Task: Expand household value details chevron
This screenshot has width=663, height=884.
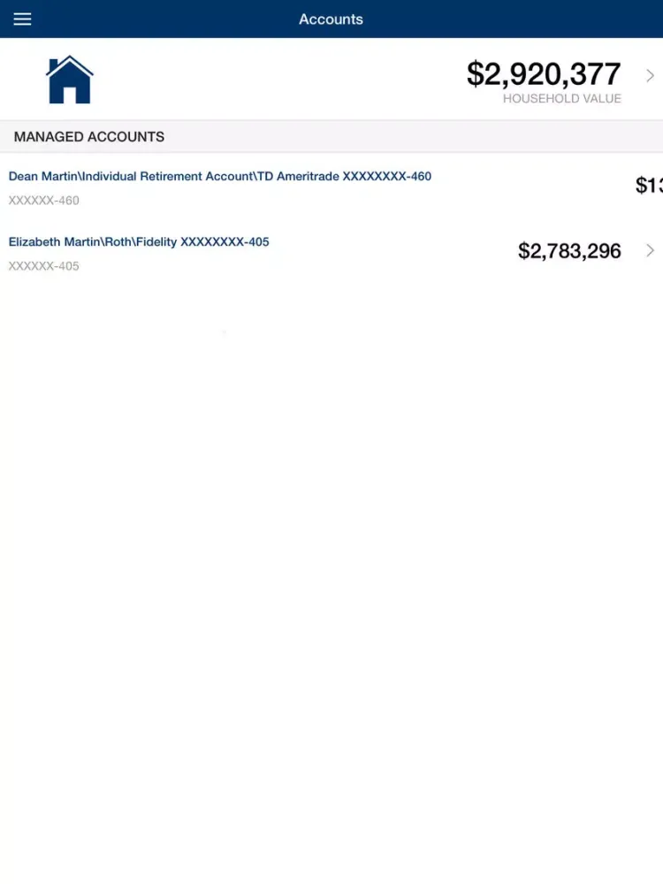Action: pos(651,76)
